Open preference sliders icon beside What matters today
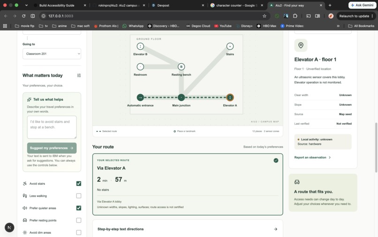 point(79,75)
